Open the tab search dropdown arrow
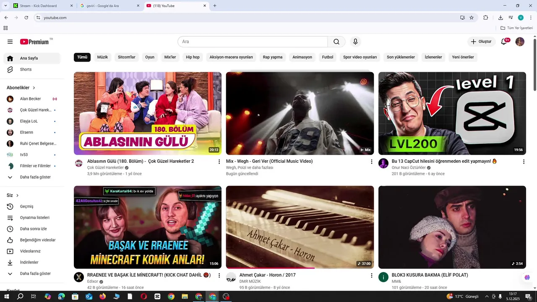537x302 pixels. 5,5
